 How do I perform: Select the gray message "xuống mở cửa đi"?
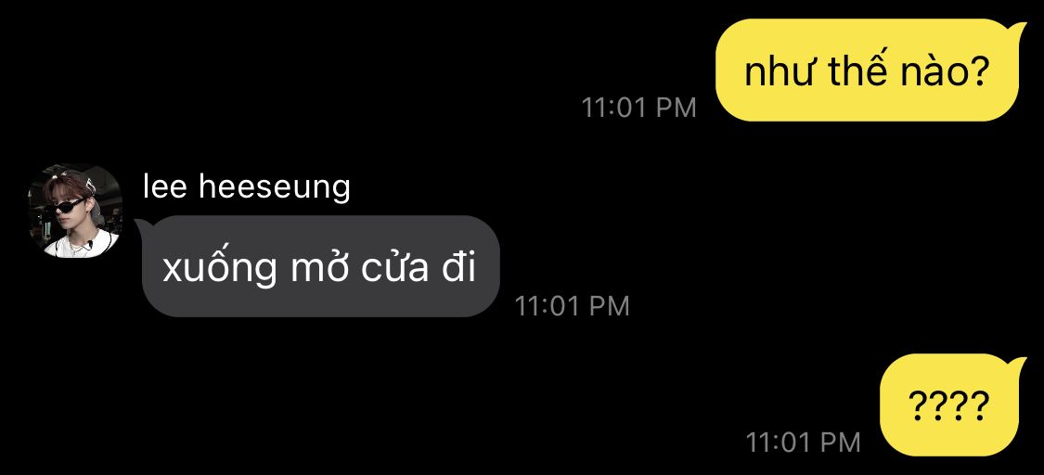[x=320, y=266]
